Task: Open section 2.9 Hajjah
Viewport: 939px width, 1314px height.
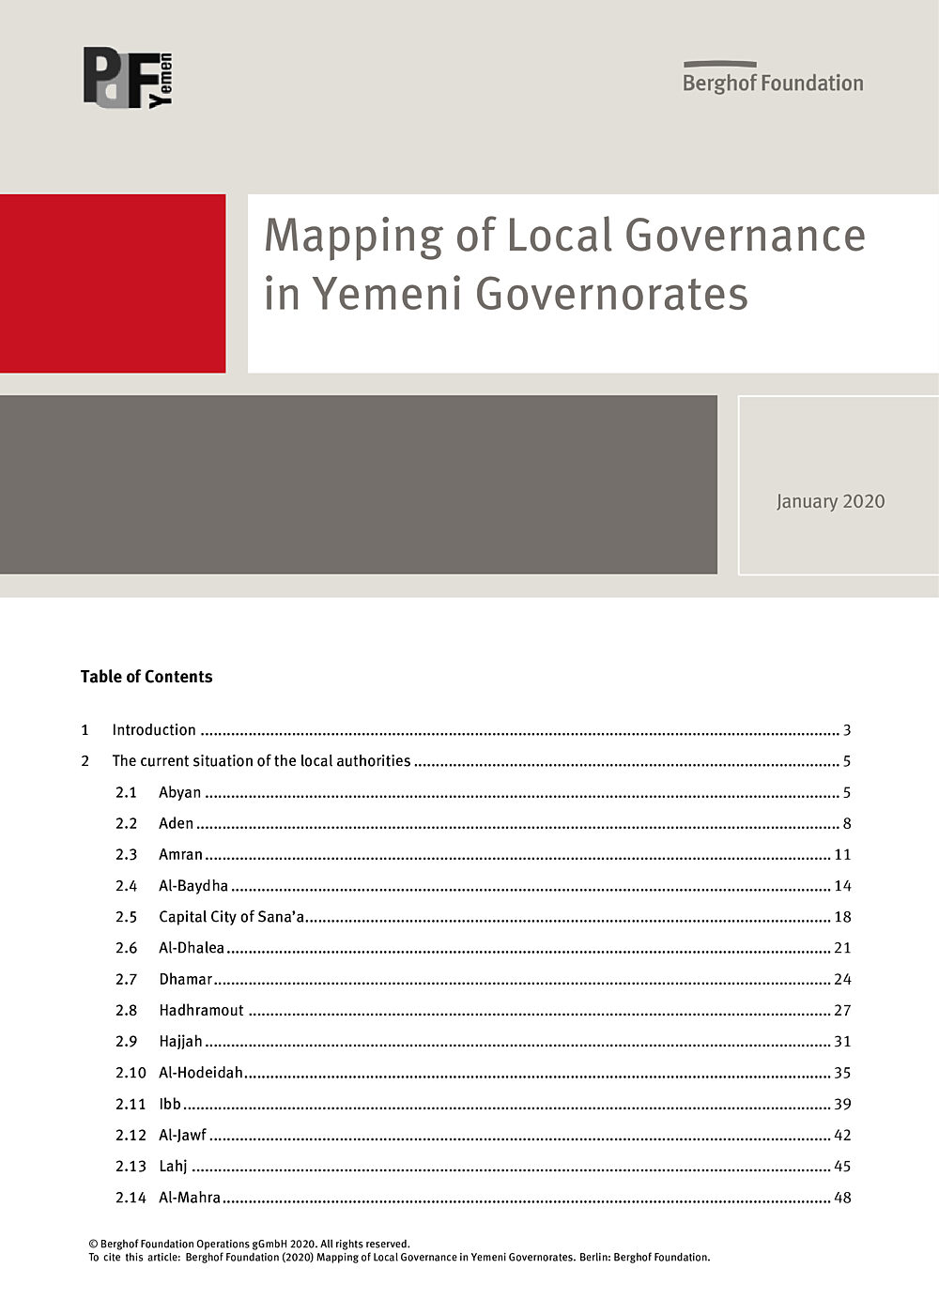Action: 483,1041
